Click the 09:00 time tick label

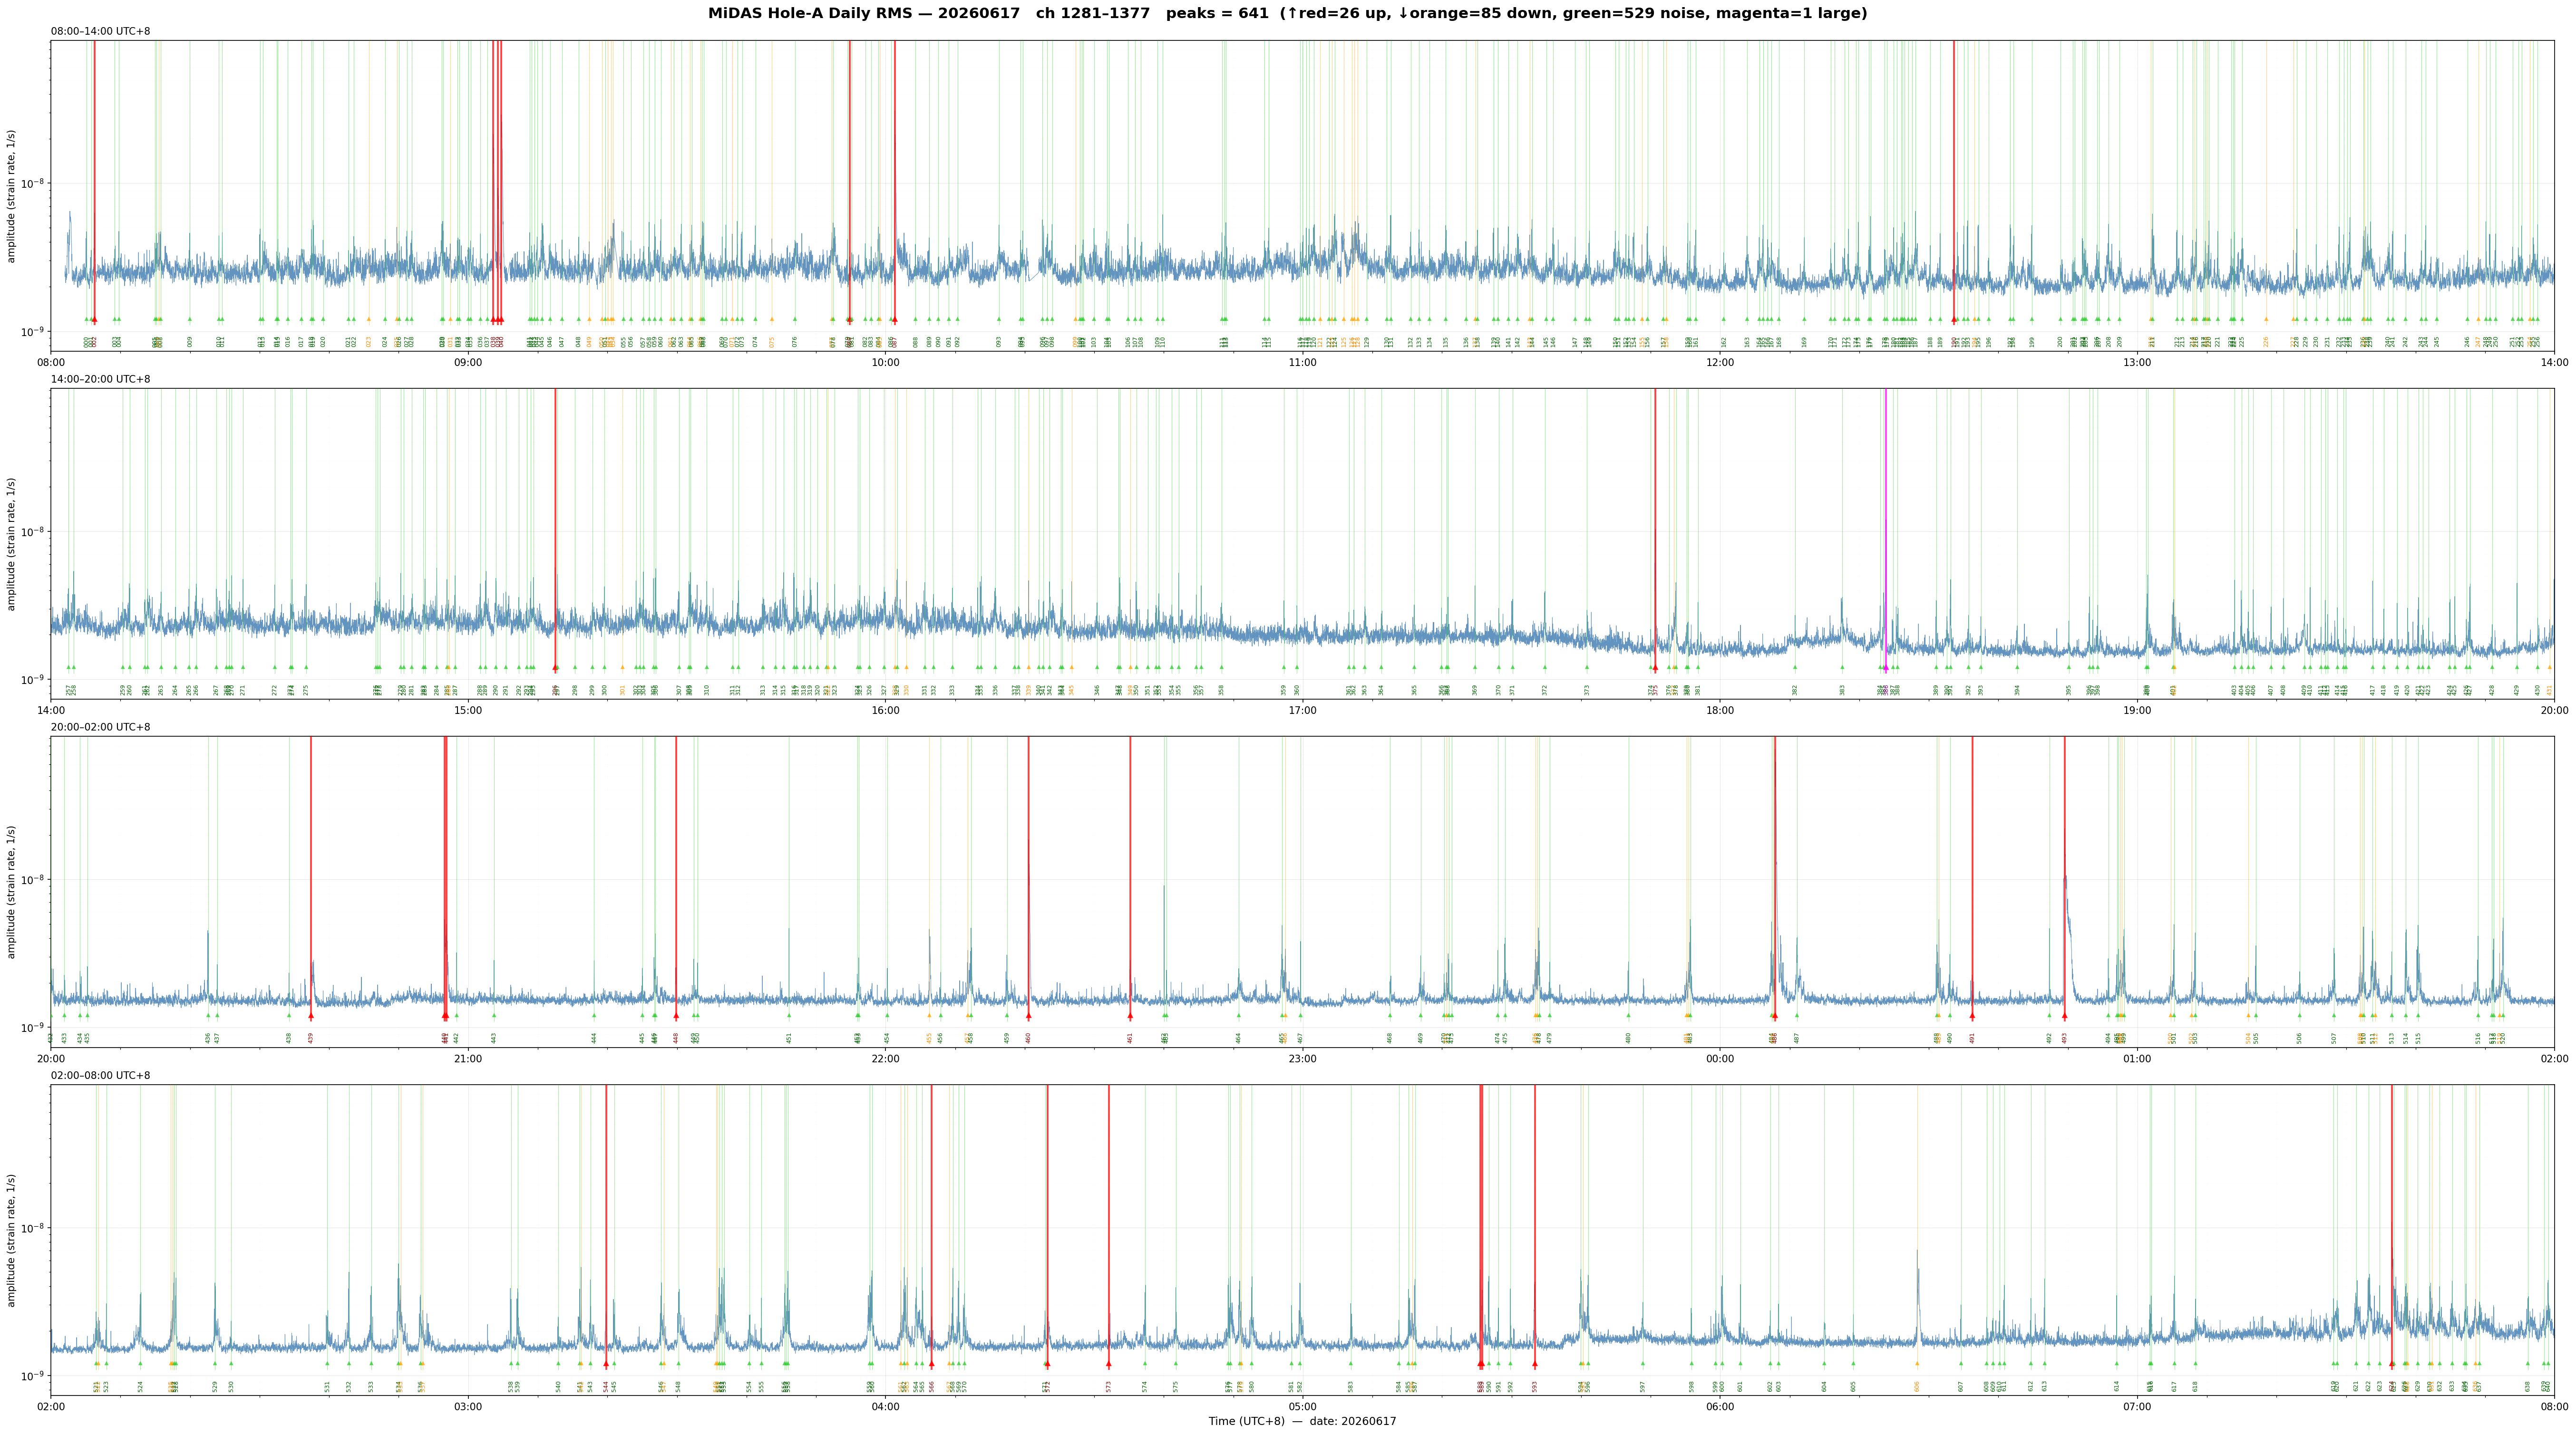[468, 363]
